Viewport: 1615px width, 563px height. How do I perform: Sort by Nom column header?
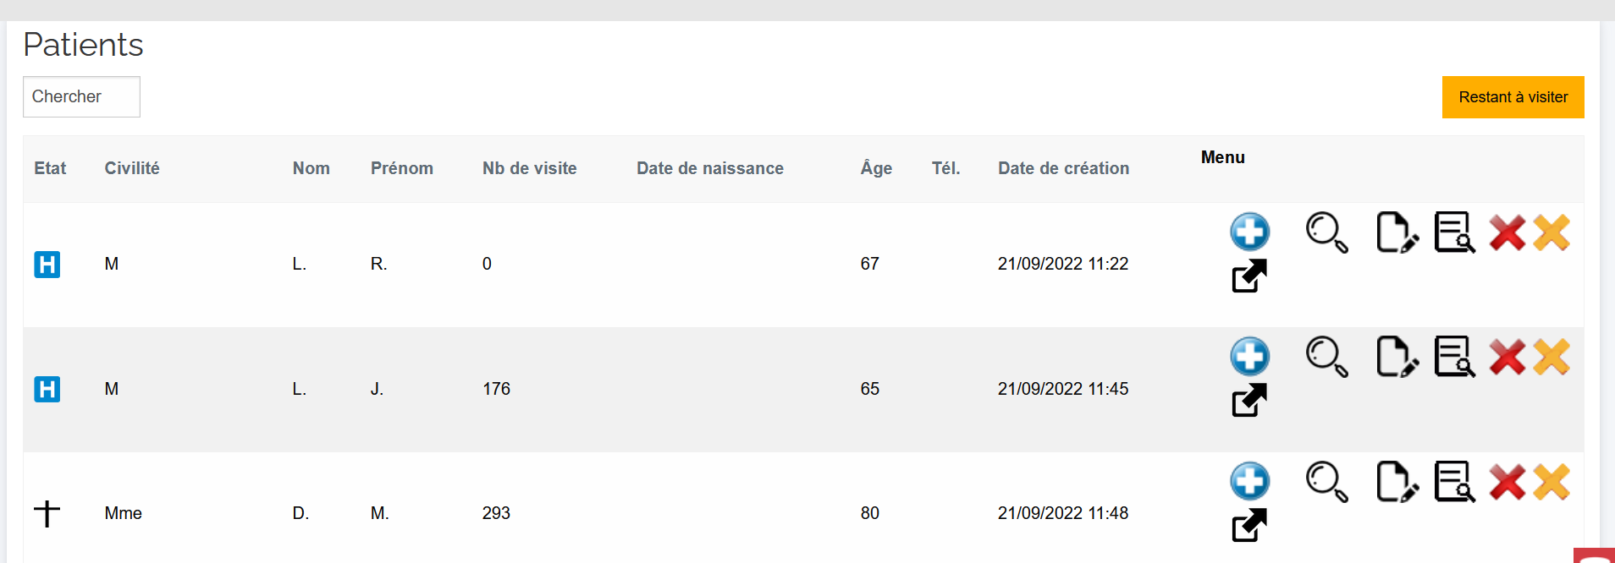[311, 168]
